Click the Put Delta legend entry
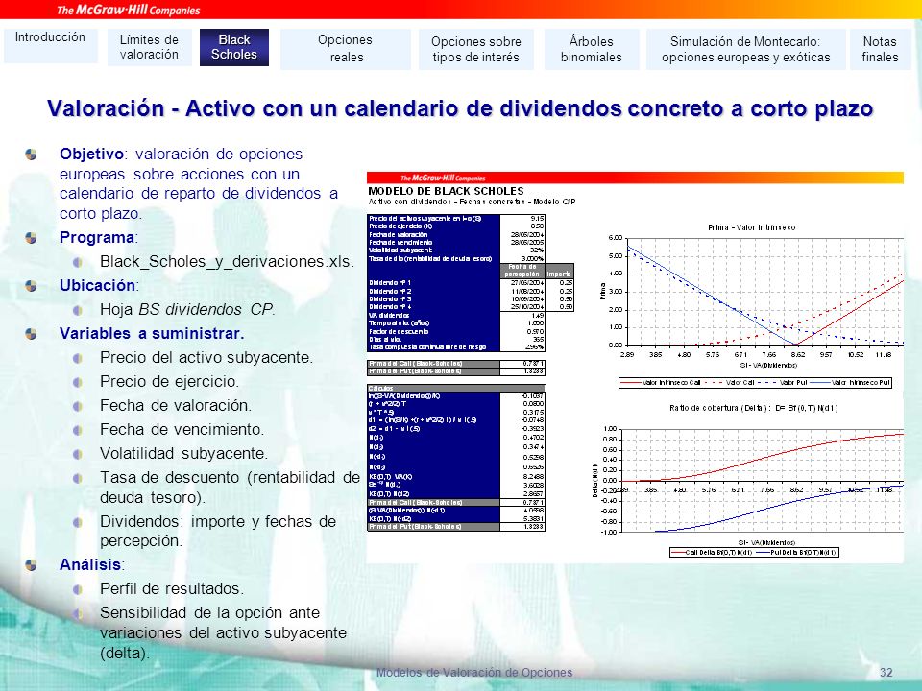 point(797,553)
